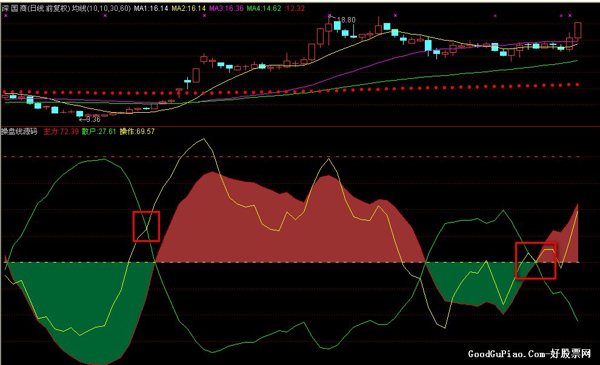Open the 均线(10,10,30,60) indicator parameters label
The width and height of the screenshot is (600, 365).
tap(101, 8)
